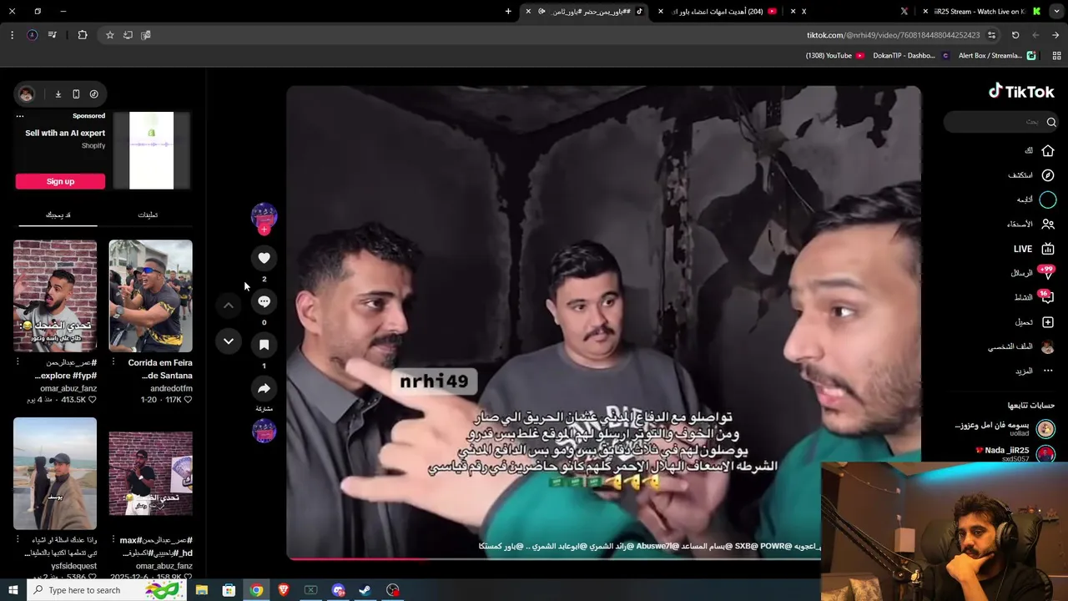Viewport: 1068px width, 601px height.
Task: Open the browser extensions puzzle icon
Action: [x=83, y=35]
